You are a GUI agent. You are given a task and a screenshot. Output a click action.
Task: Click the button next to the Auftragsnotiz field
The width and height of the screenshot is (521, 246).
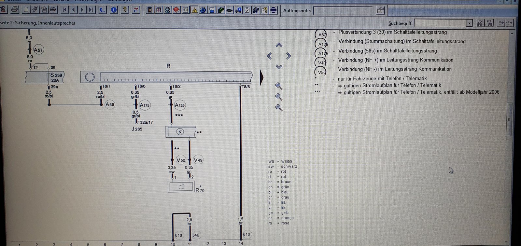[380, 10]
